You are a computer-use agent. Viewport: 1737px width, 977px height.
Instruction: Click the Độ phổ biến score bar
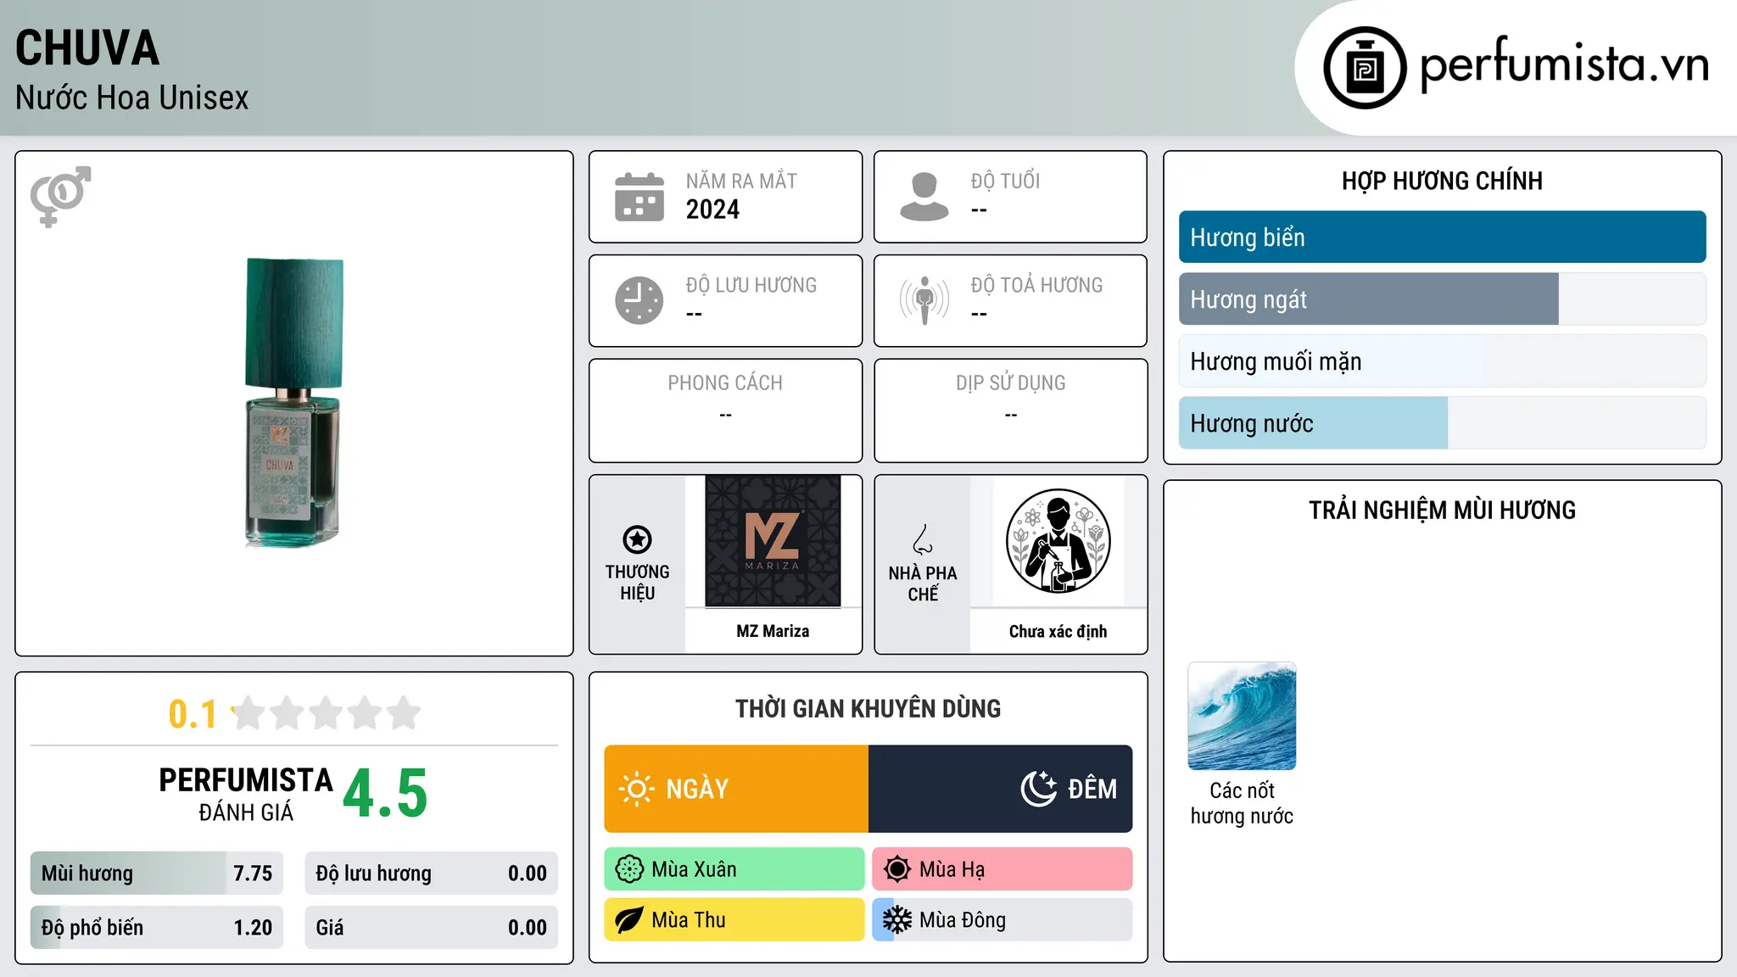[x=157, y=928]
